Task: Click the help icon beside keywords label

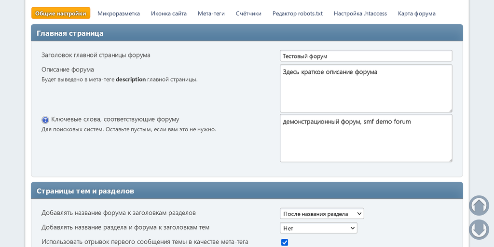Action: pos(45,120)
